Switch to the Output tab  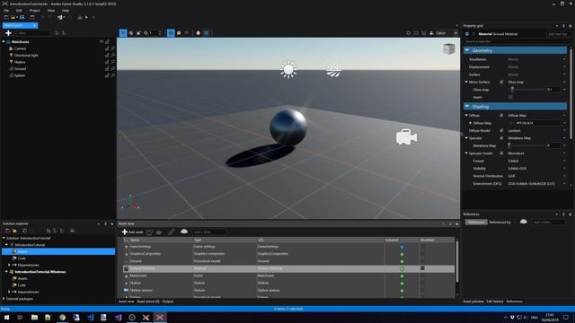pos(168,301)
